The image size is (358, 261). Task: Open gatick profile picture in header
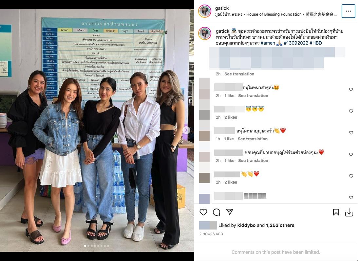click(205, 11)
